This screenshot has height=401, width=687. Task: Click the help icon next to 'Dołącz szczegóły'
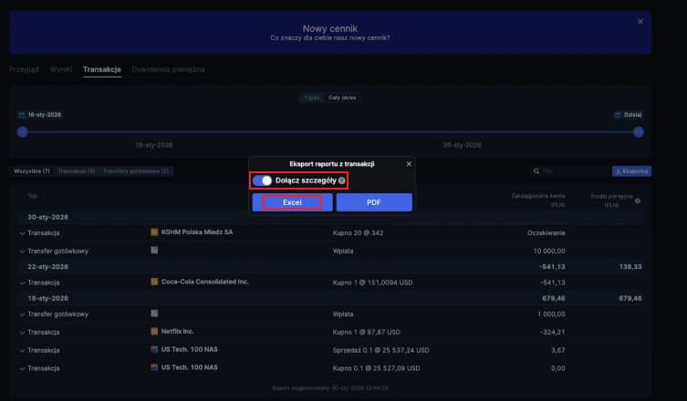(x=342, y=180)
